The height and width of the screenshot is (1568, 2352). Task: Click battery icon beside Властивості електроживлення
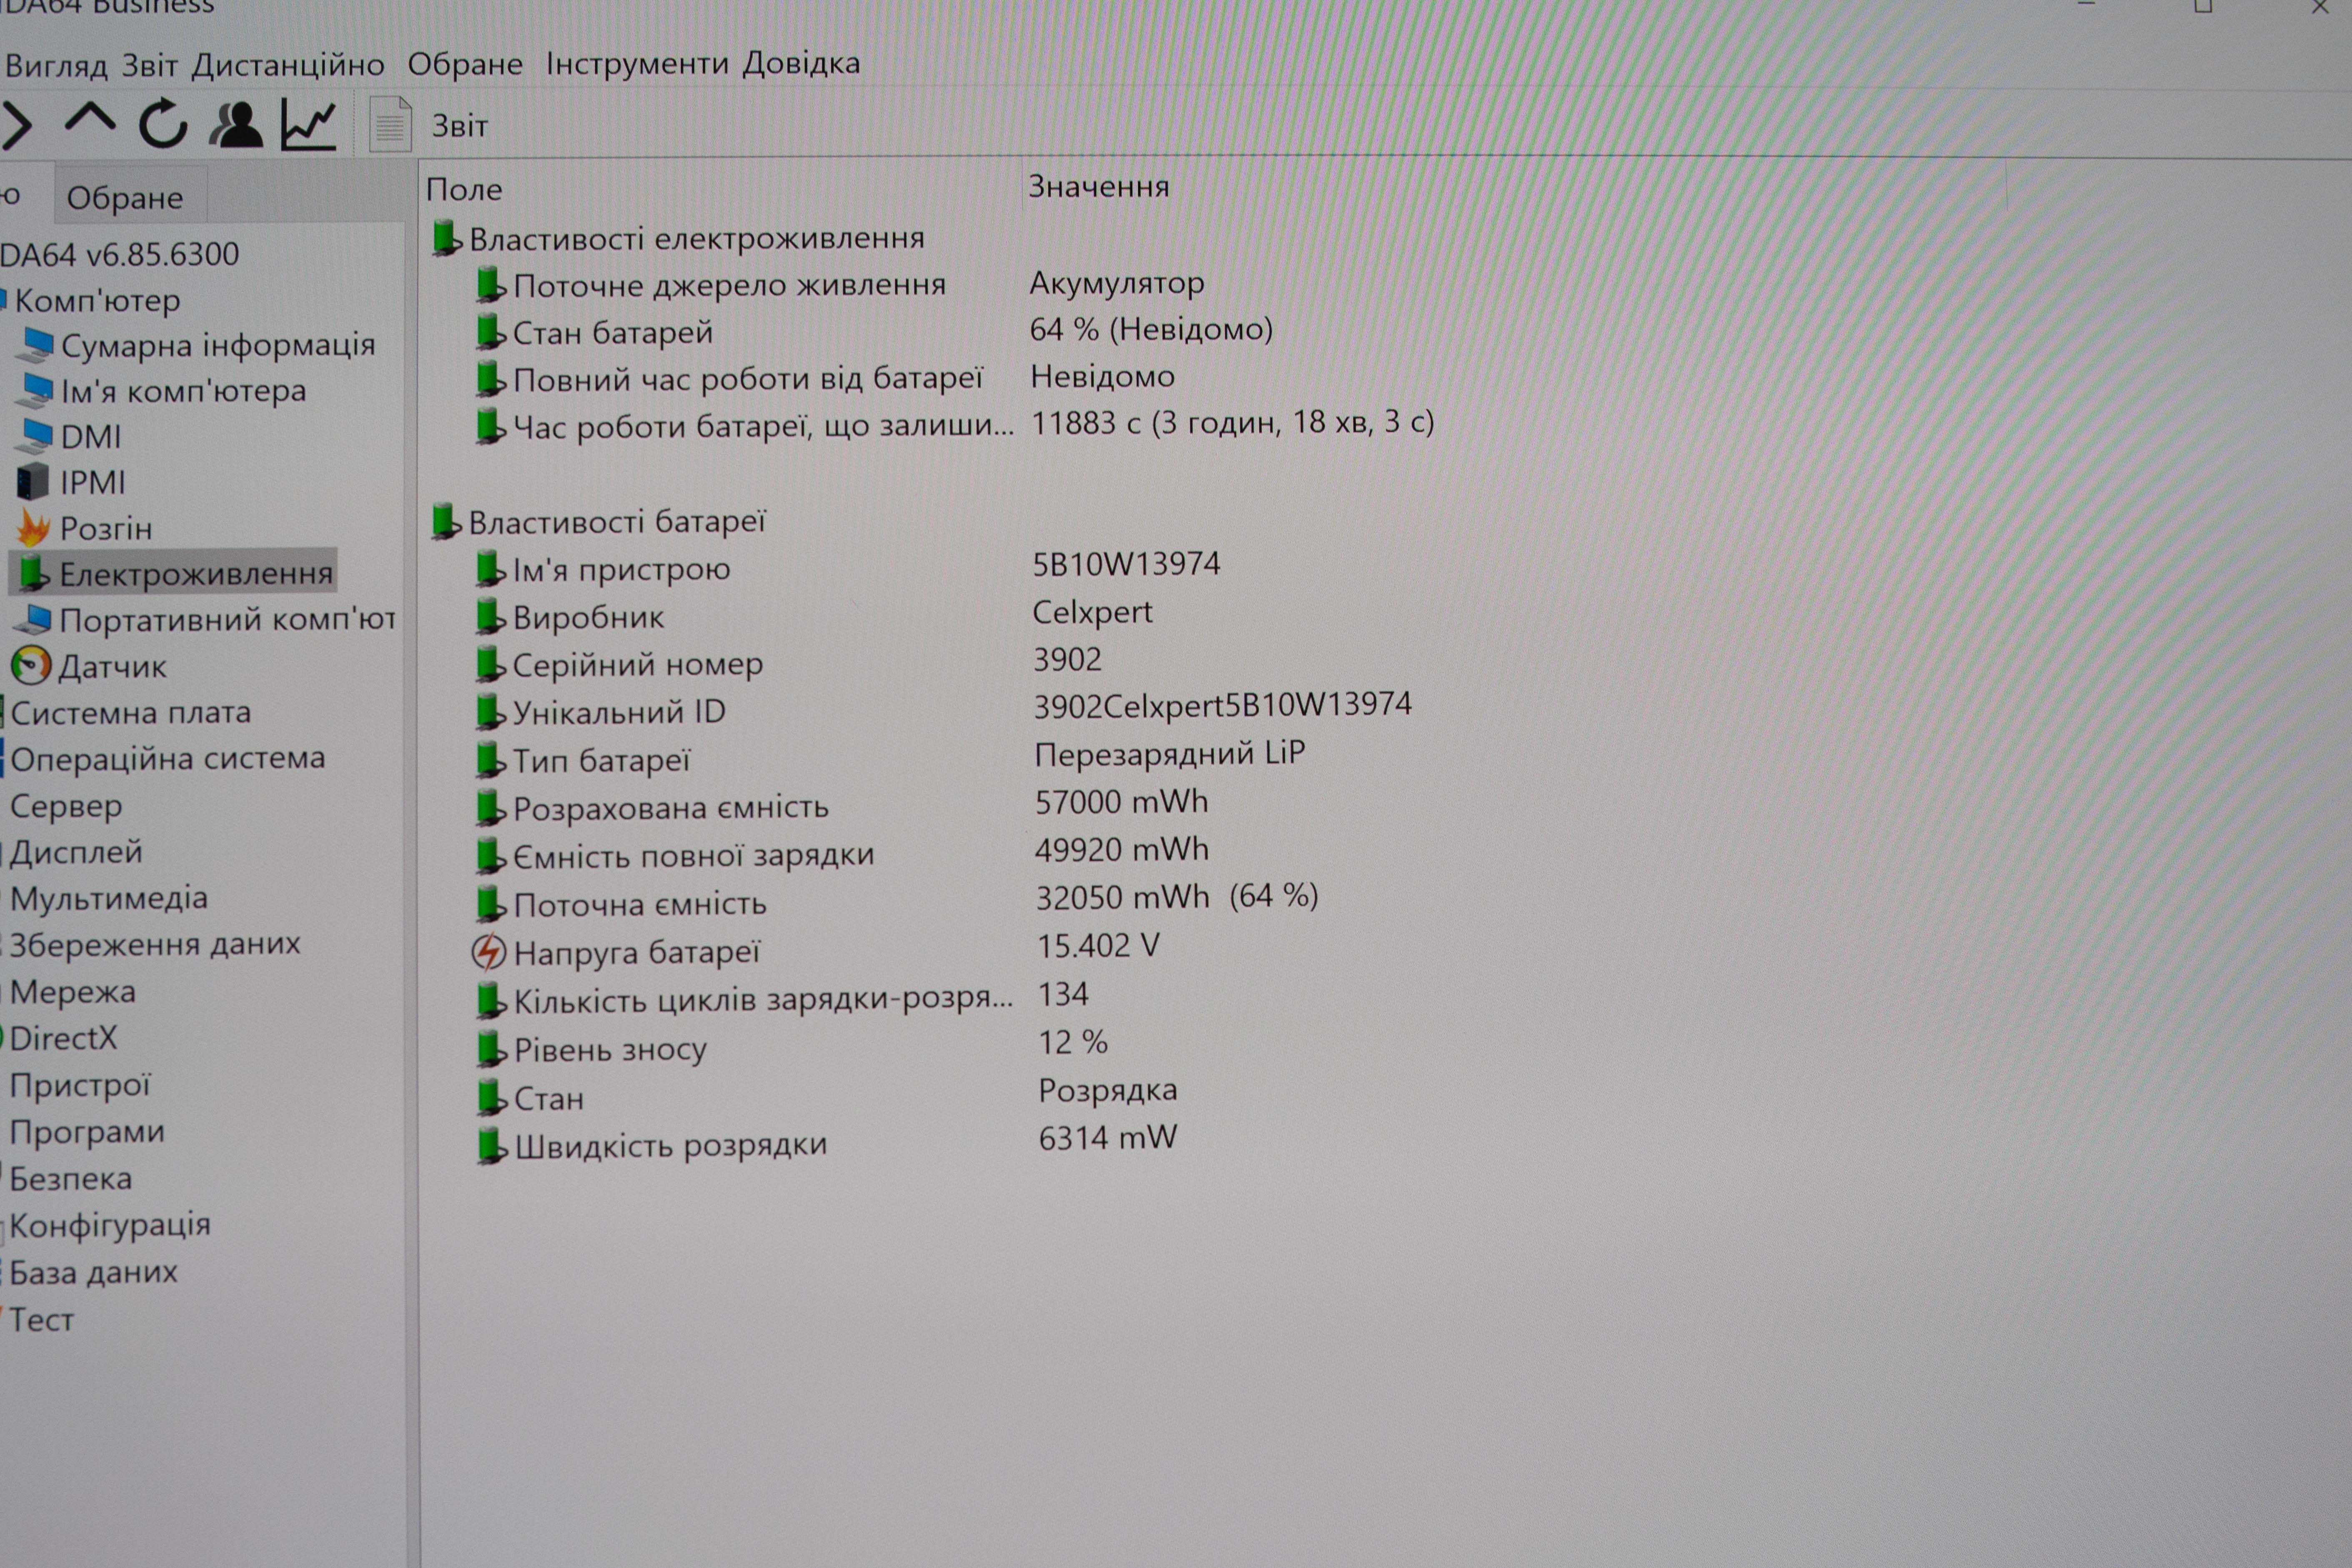point(446,238)
